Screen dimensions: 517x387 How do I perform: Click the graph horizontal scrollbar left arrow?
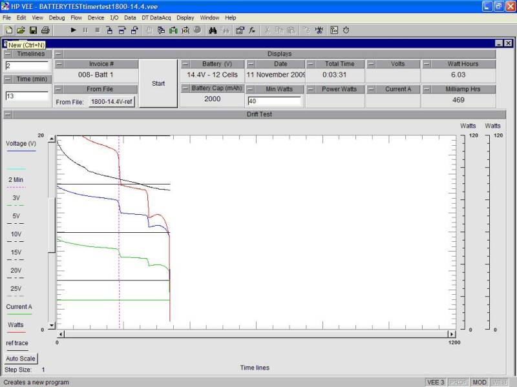tap(61, 334)
